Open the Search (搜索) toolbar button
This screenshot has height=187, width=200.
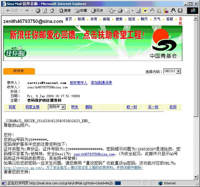[x=65, y=11]
